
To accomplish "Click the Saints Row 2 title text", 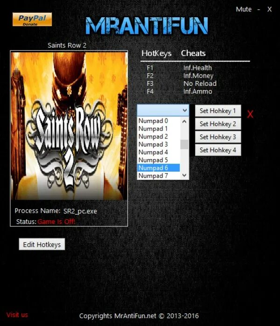I will [67, 45].
